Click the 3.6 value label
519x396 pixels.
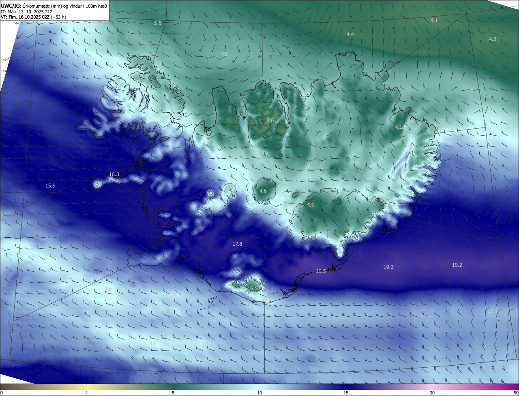270,121
